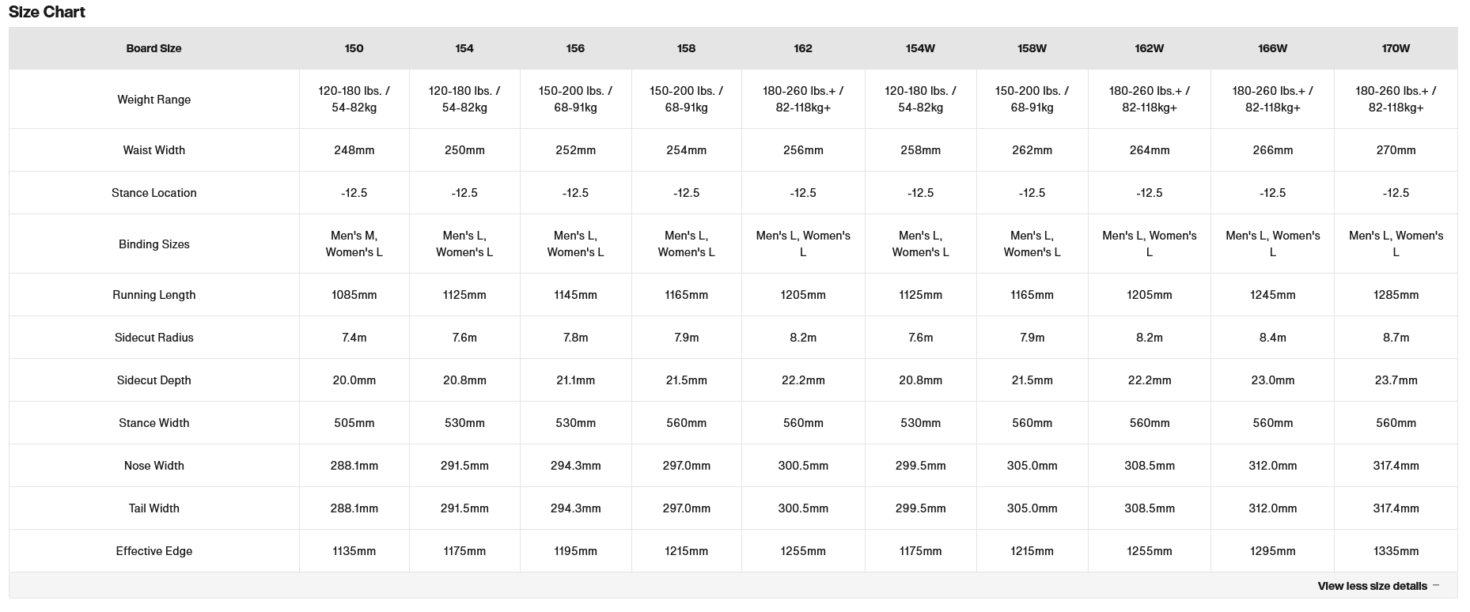Select the Men's M, Women's L binding cell
Viewport: 1470px width, 612px height.
tap(354, 244)
